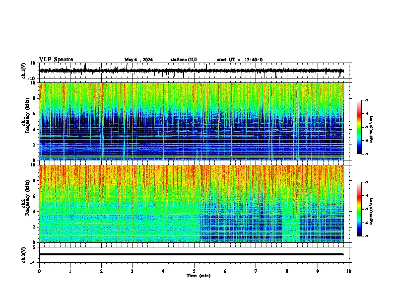Click time axis tick label "1"
393x304 pixels.
70,271
